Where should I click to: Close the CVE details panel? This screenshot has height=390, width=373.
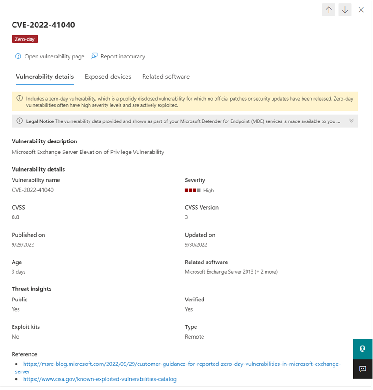click(x=361, y=10)
